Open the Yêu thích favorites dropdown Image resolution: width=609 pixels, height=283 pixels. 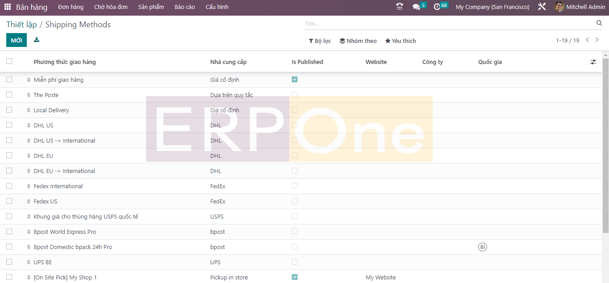tap(400, 41)
